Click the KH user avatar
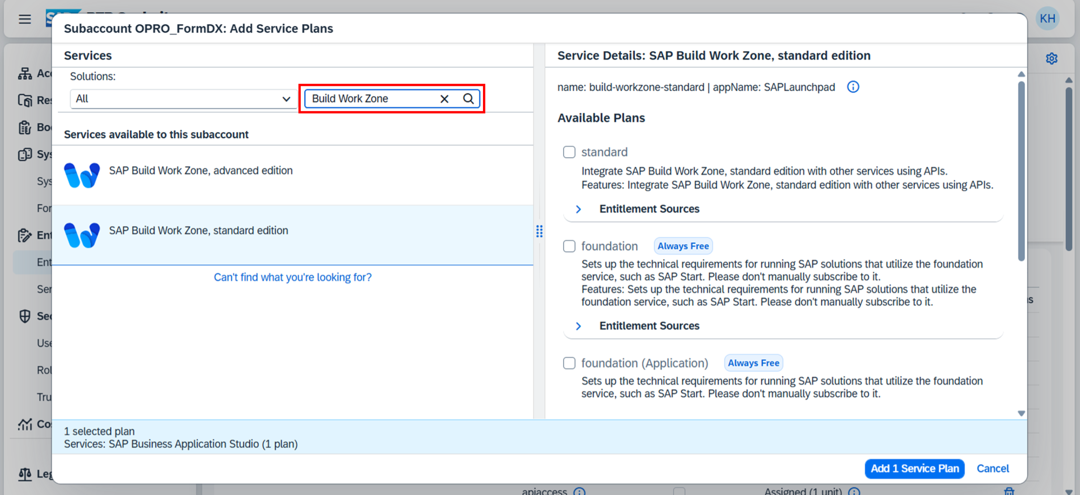 [x=1047, y=19]
